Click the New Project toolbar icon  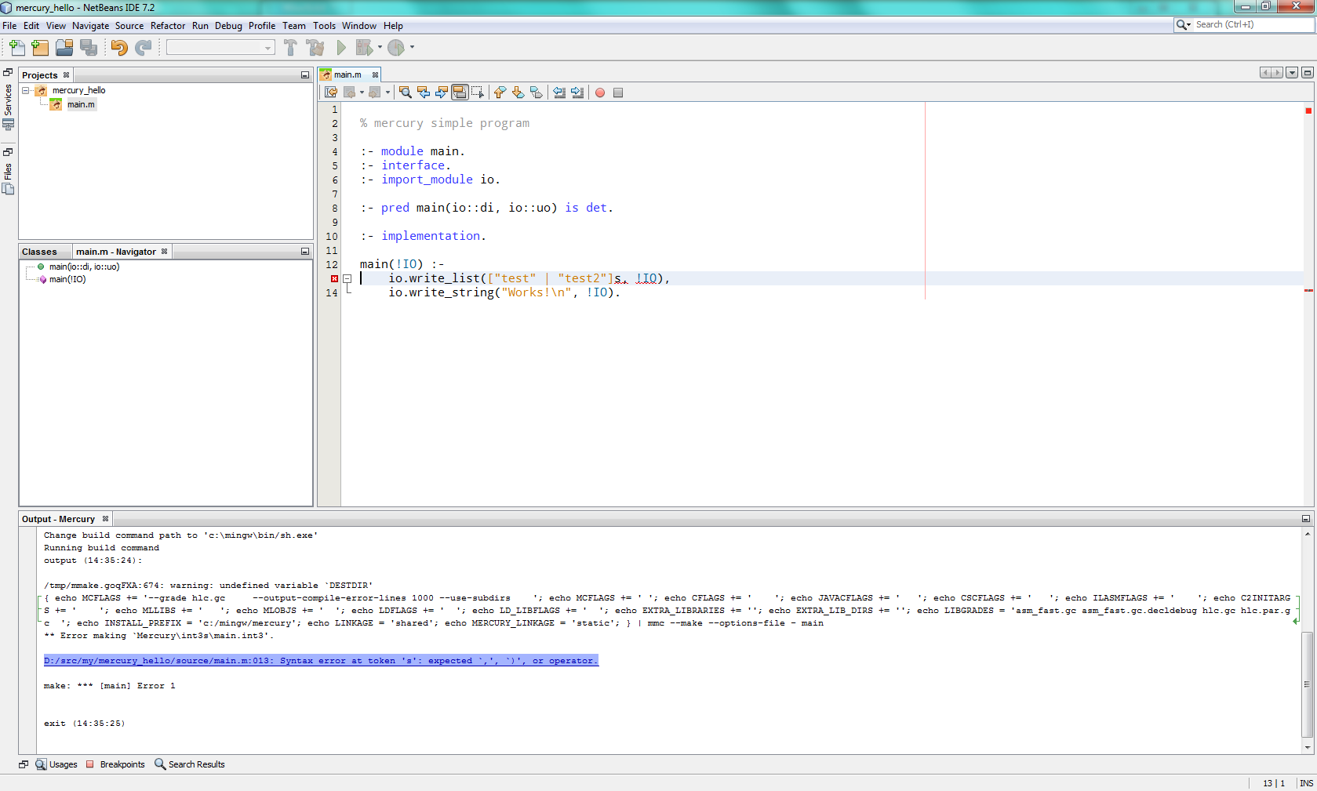point(40,48)
